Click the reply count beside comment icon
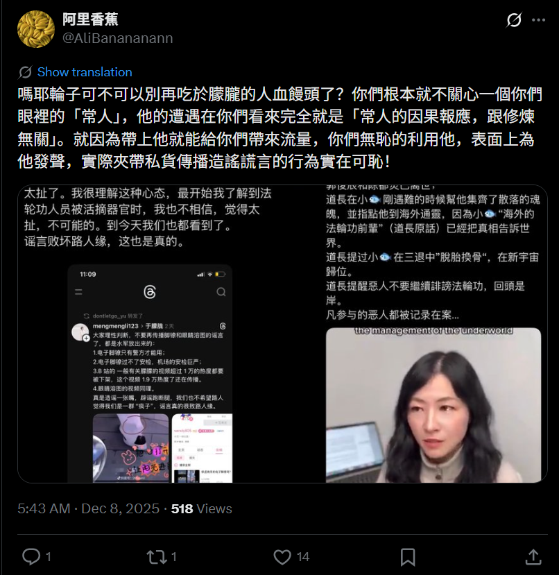Image resolution: width=559 pixels, height=575 pixels. click(48, 557)
